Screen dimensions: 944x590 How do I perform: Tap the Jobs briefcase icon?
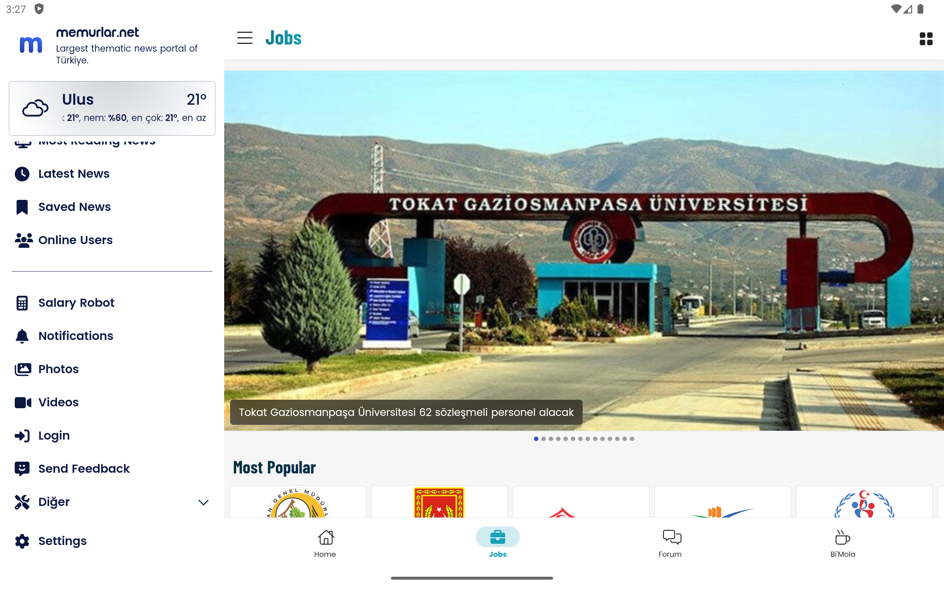pos(498,537)
